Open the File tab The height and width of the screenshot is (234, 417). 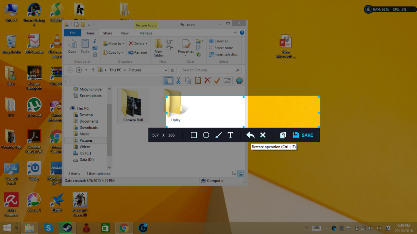[73, 33]
